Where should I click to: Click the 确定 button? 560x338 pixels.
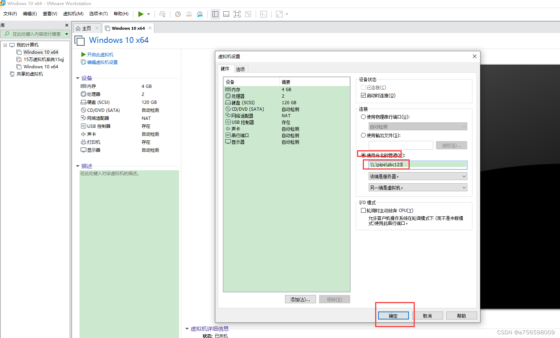pyautogui.click(x=393, y=316)
